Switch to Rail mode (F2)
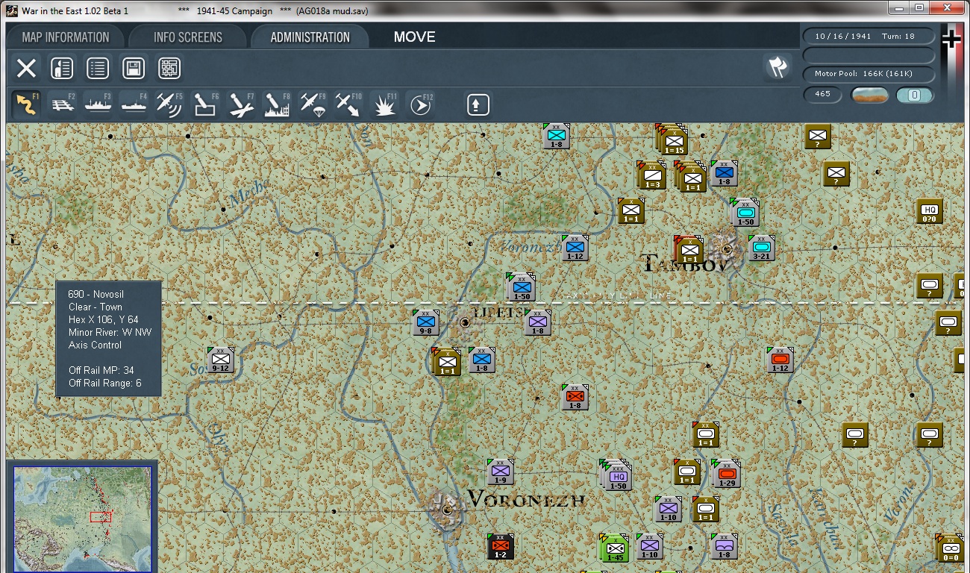This screenshot has height=573, width=970. 63,104
